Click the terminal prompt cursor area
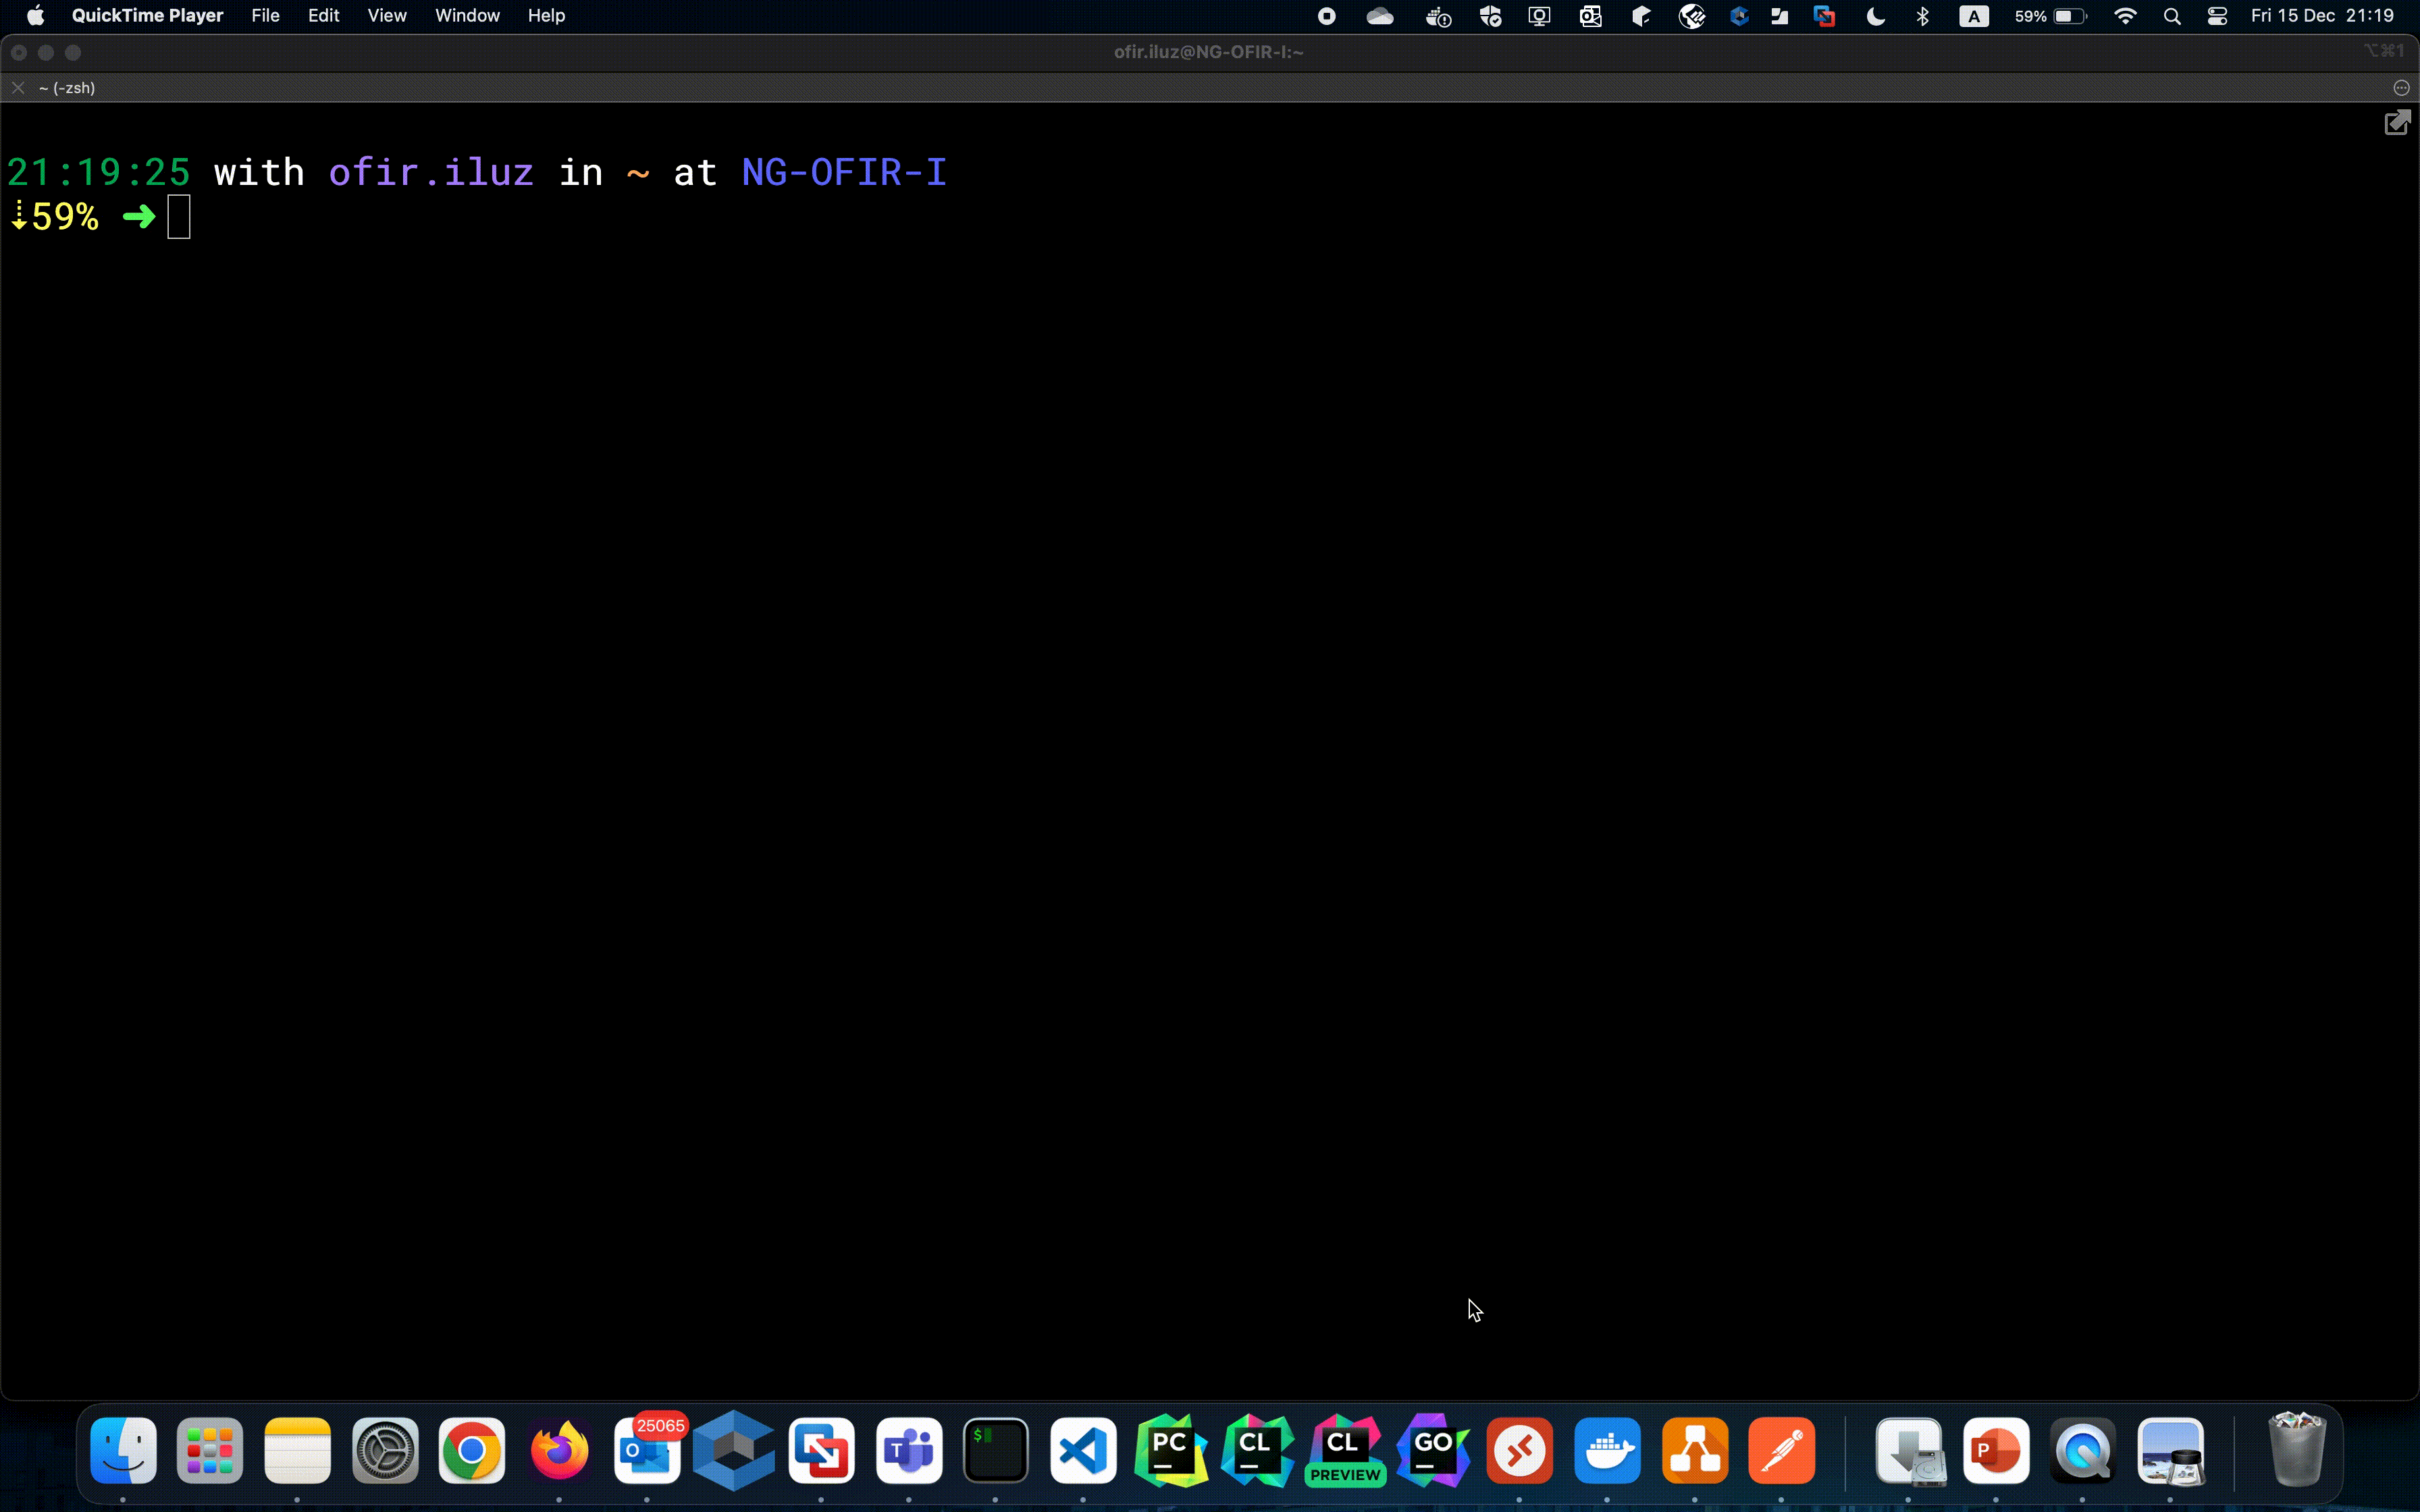2420x1512 pixels. (x=179, y=217)
